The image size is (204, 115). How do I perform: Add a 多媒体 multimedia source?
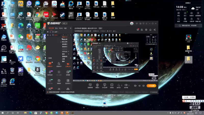point(112,86)
